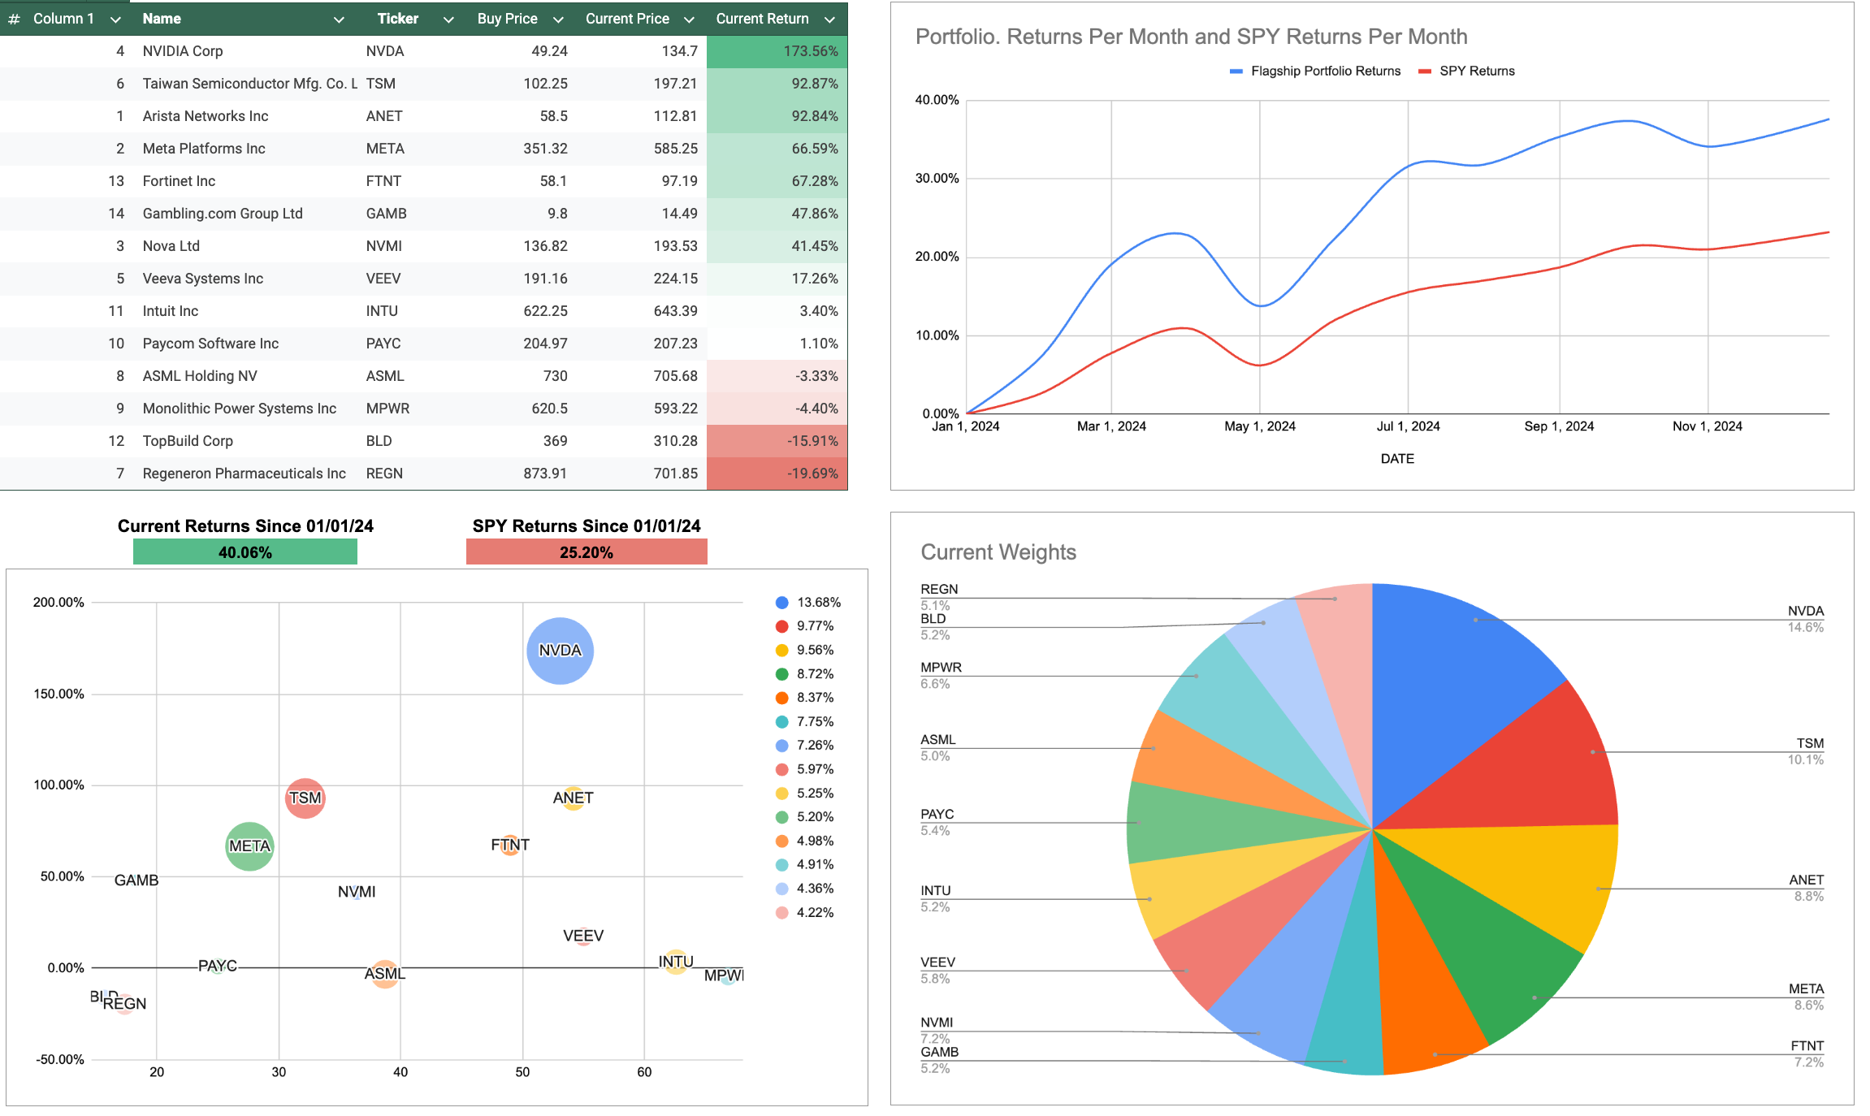
Task: Select ASML Holding return -3.33%
Action: (x=777, y=376)
